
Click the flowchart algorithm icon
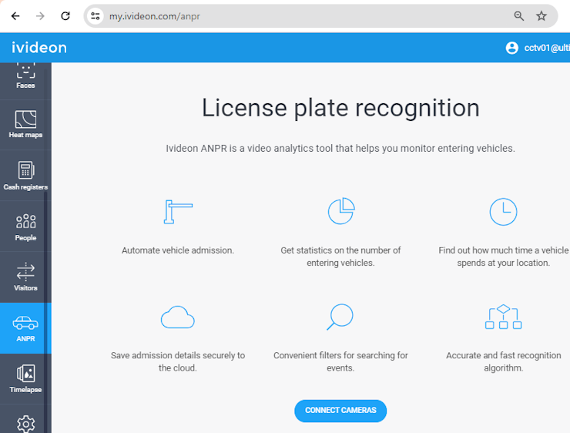tap(503, 317)
